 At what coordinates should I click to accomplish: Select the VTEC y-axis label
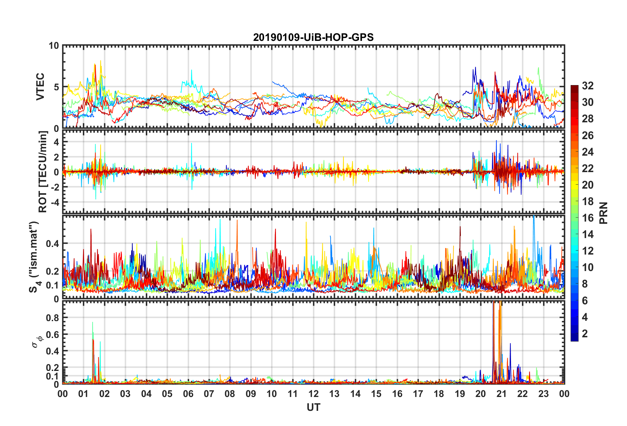pos(40,87)
